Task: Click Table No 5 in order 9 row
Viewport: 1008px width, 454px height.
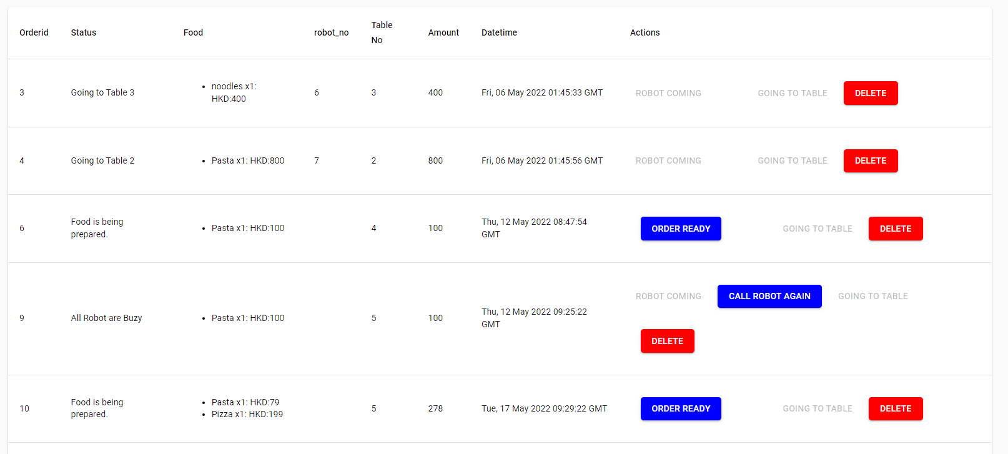Action: 373,318
